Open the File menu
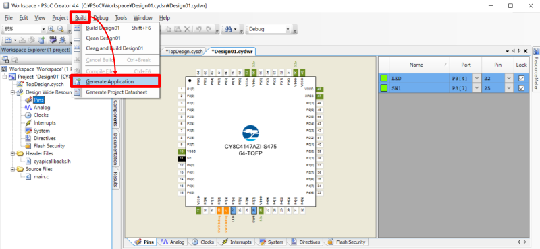Screen dimensions: 540x249 (x=9, y=17)
